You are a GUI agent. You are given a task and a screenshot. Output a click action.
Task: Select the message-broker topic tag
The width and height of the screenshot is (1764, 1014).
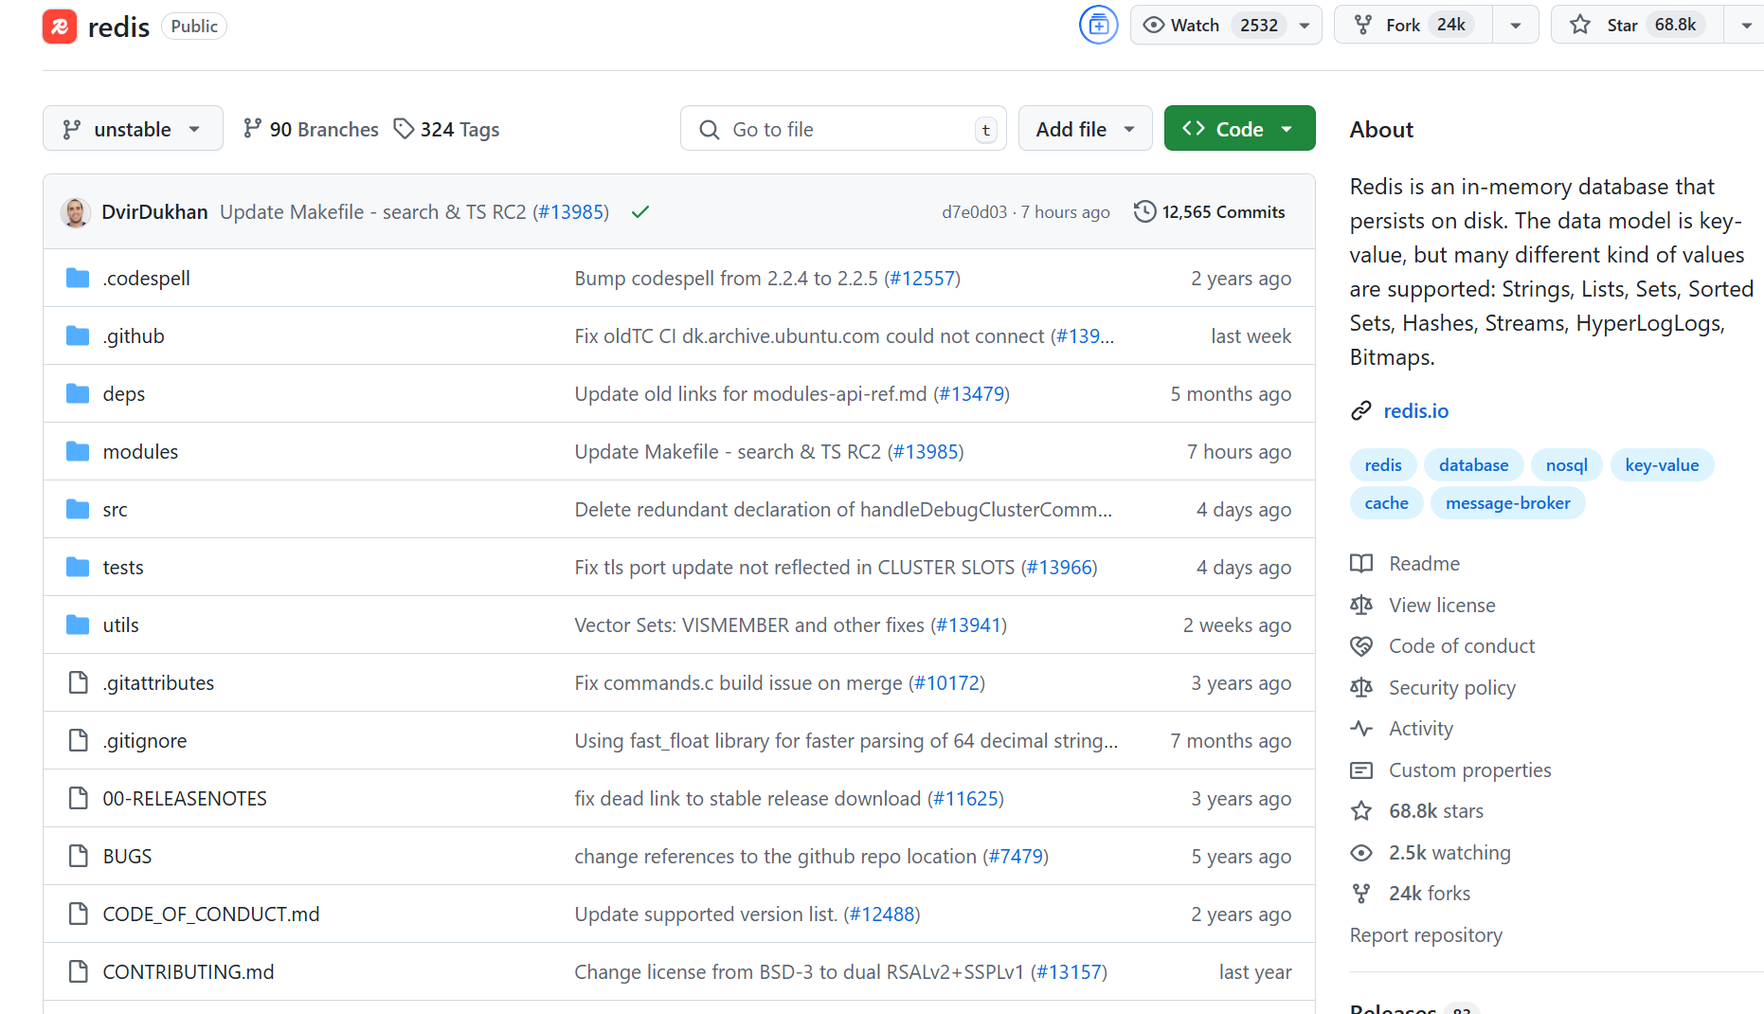tap(1507, 503)
